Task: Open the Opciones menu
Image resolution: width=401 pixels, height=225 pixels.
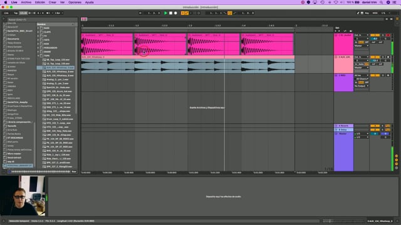Action: tap(75, 2)
